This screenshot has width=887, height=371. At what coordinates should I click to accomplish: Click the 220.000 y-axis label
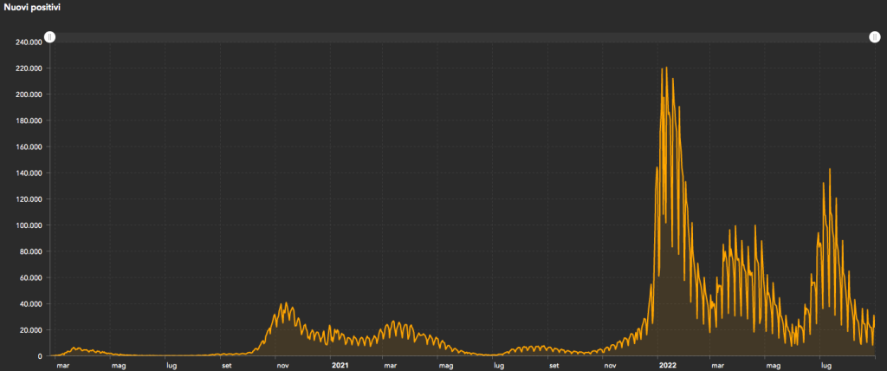coord(29,68)
